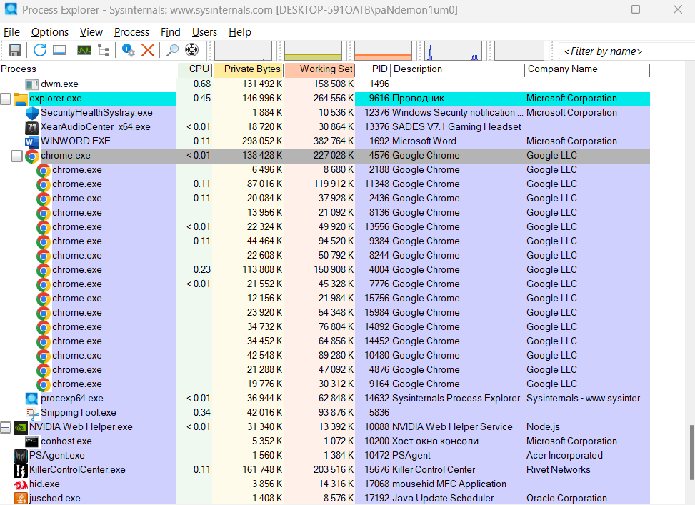Screen dimensions: 695x505
Task: Sort by the Description column header
Action: 457,69
